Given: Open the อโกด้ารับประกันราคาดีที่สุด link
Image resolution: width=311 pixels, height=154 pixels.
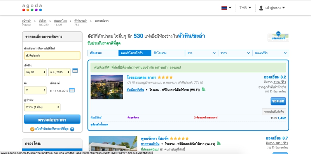Looking at the screenshot, I should coord(52,129).
